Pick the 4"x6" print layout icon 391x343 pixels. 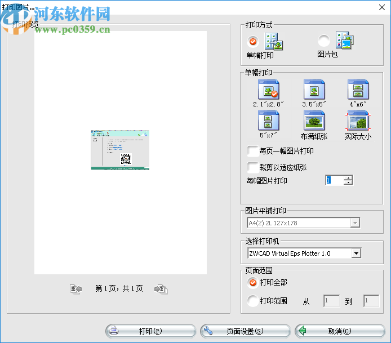(x=358, y=90)
